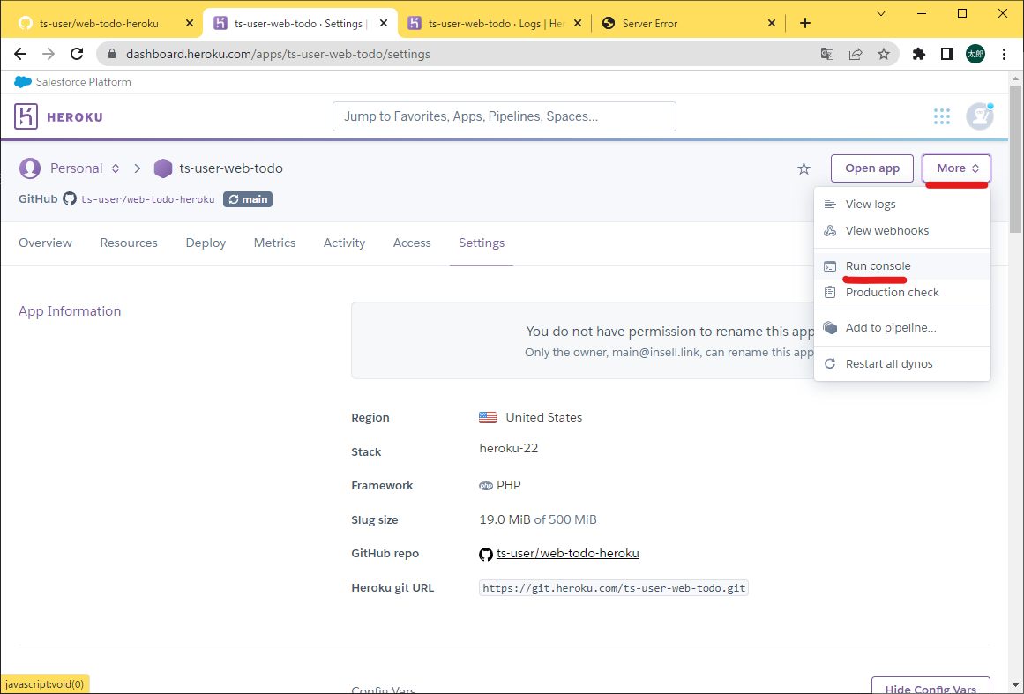The image size is (1024, 694).
Task: Go to the Access tab
Action: (x=412, y=243)
